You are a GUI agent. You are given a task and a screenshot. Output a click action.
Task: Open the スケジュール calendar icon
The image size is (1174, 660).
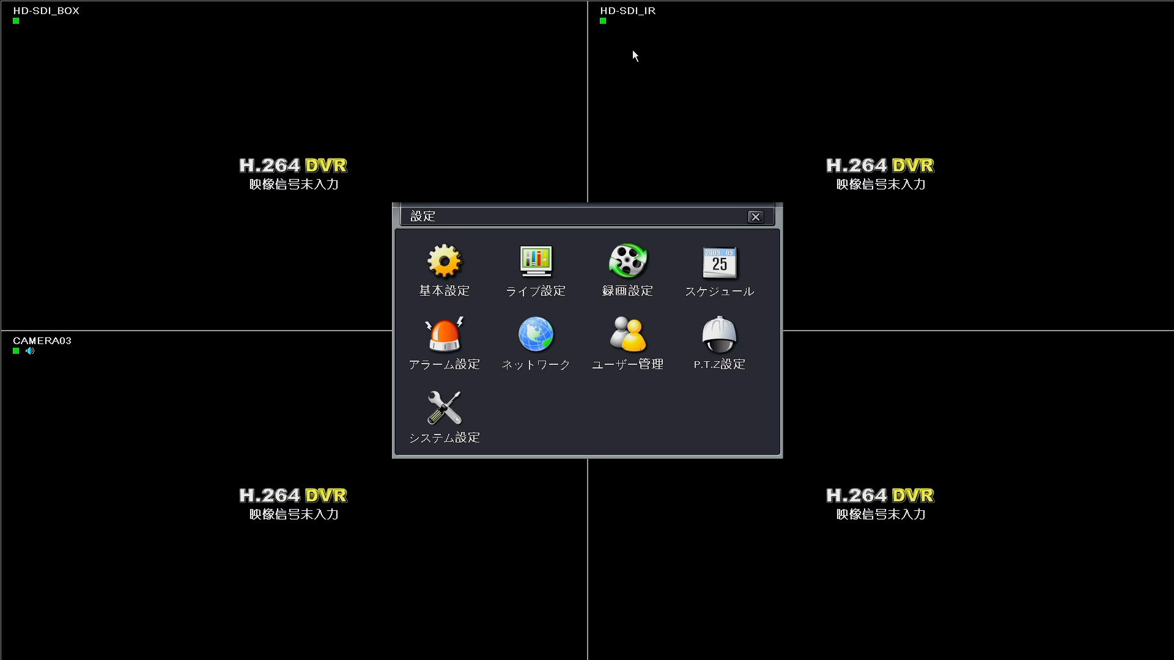[719, 263]
